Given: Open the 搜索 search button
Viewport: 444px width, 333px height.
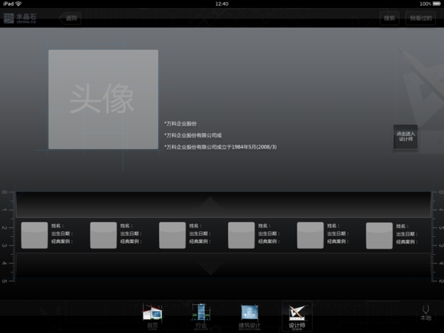Looking at the screenshot, I should coord(389,18).
